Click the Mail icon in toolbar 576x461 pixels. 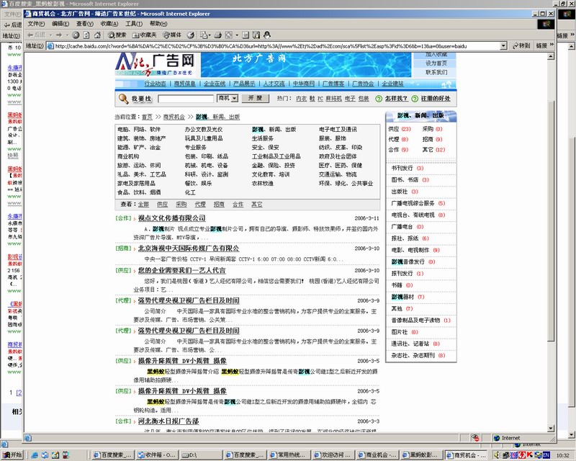[204, 35]
